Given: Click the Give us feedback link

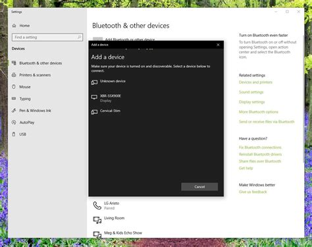Looking at the screenshot, I should coord(253,192).
